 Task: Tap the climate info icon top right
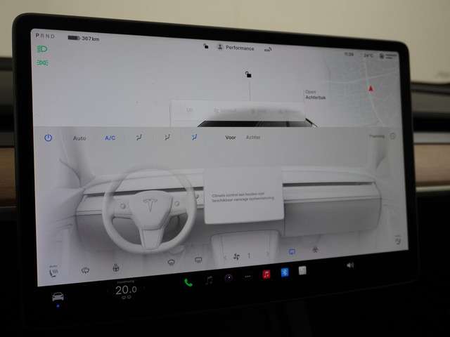click(392, 136)
